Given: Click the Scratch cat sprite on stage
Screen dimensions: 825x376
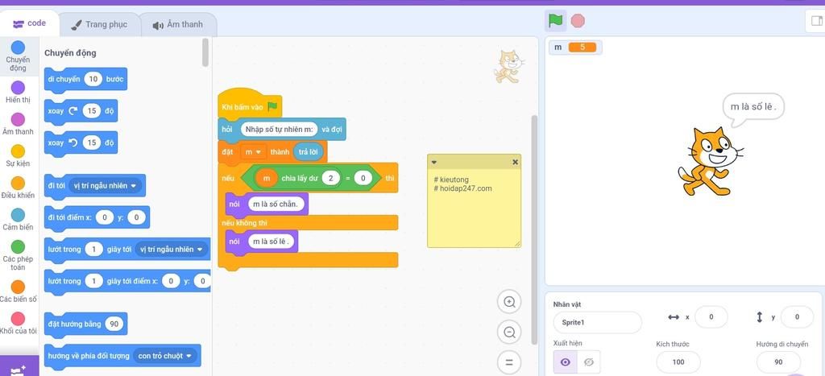Looking at the screenshot, I should [711, 161].
